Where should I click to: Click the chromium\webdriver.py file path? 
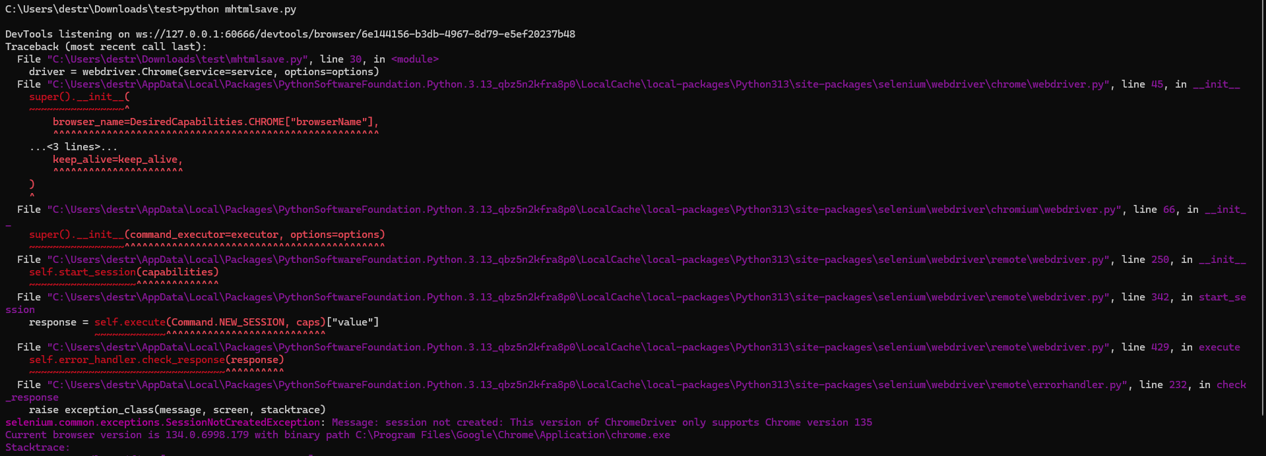585,210
